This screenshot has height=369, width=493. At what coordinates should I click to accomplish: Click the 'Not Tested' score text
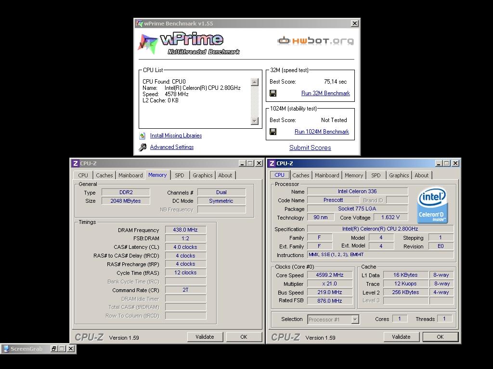(x=334, y=120)
